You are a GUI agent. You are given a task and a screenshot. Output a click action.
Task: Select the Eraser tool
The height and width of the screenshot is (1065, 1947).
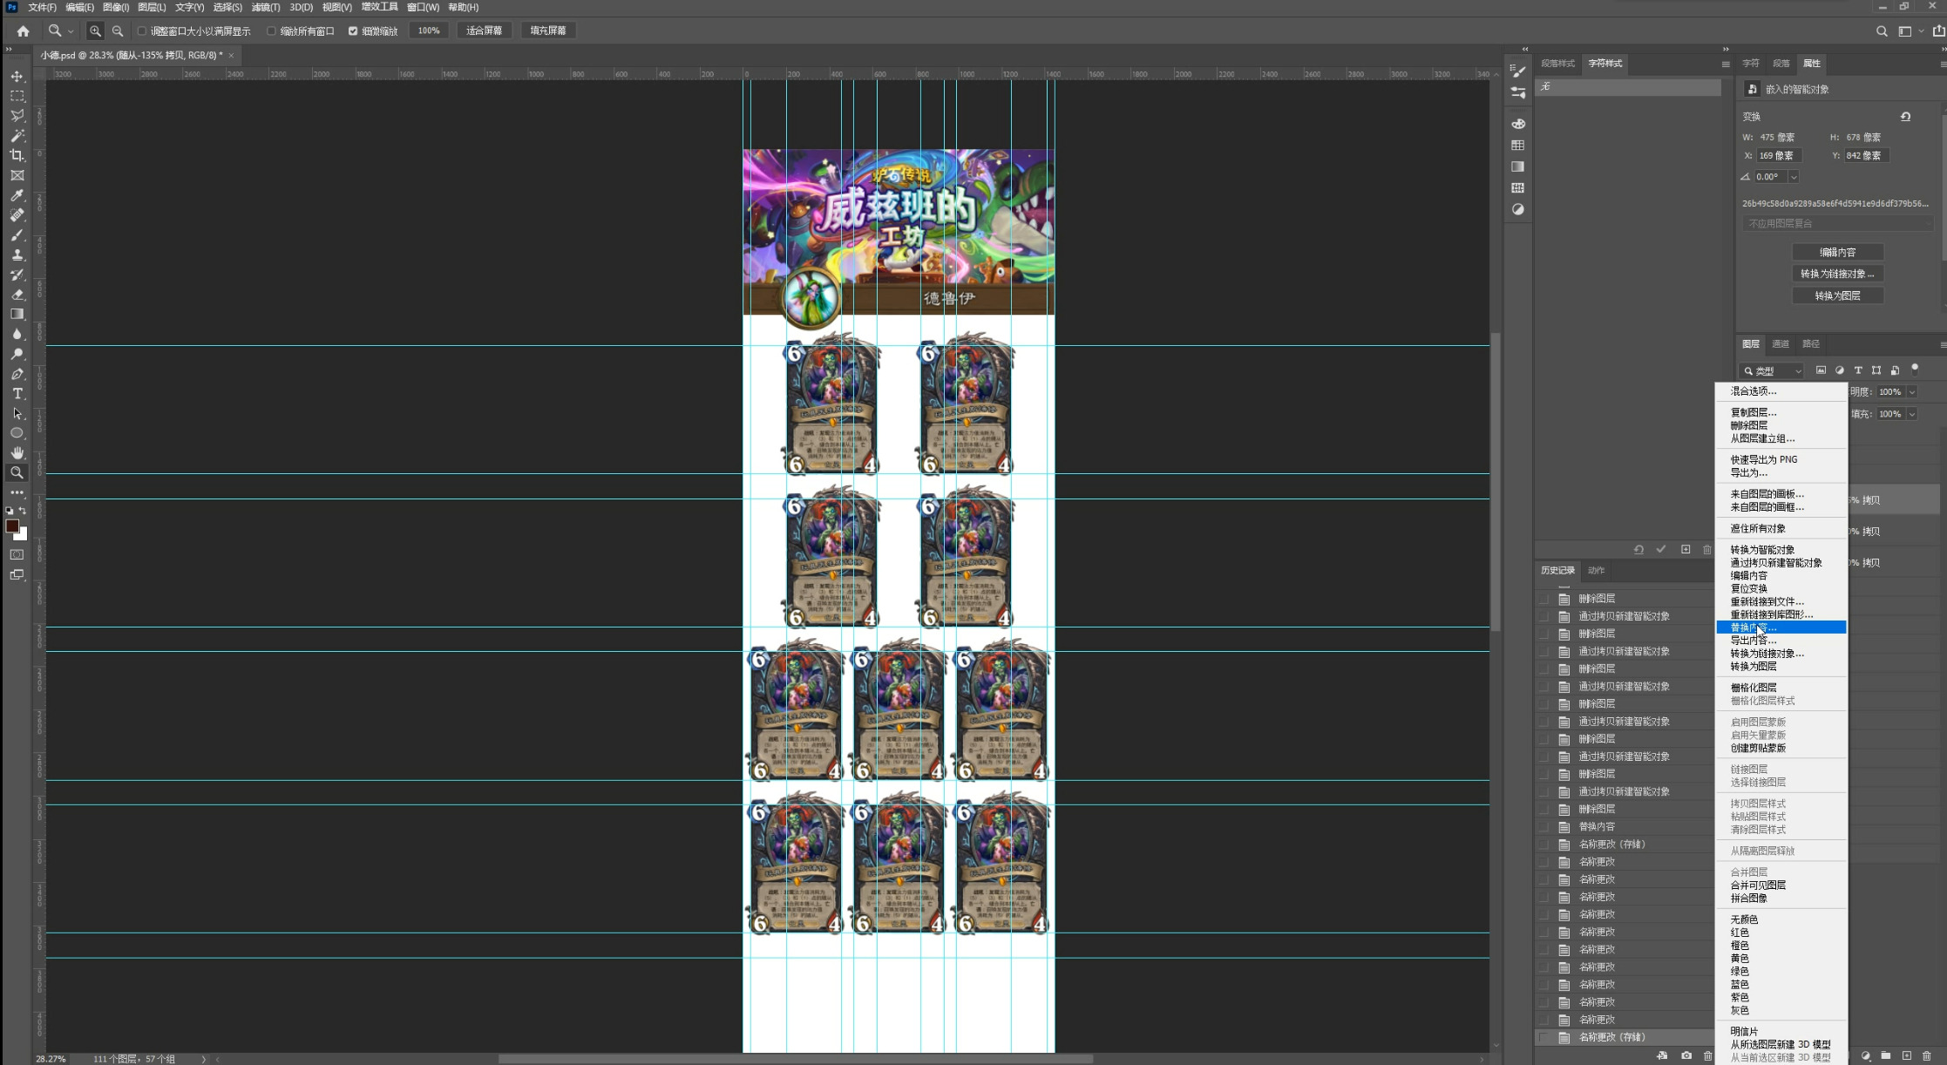(17, 295)
